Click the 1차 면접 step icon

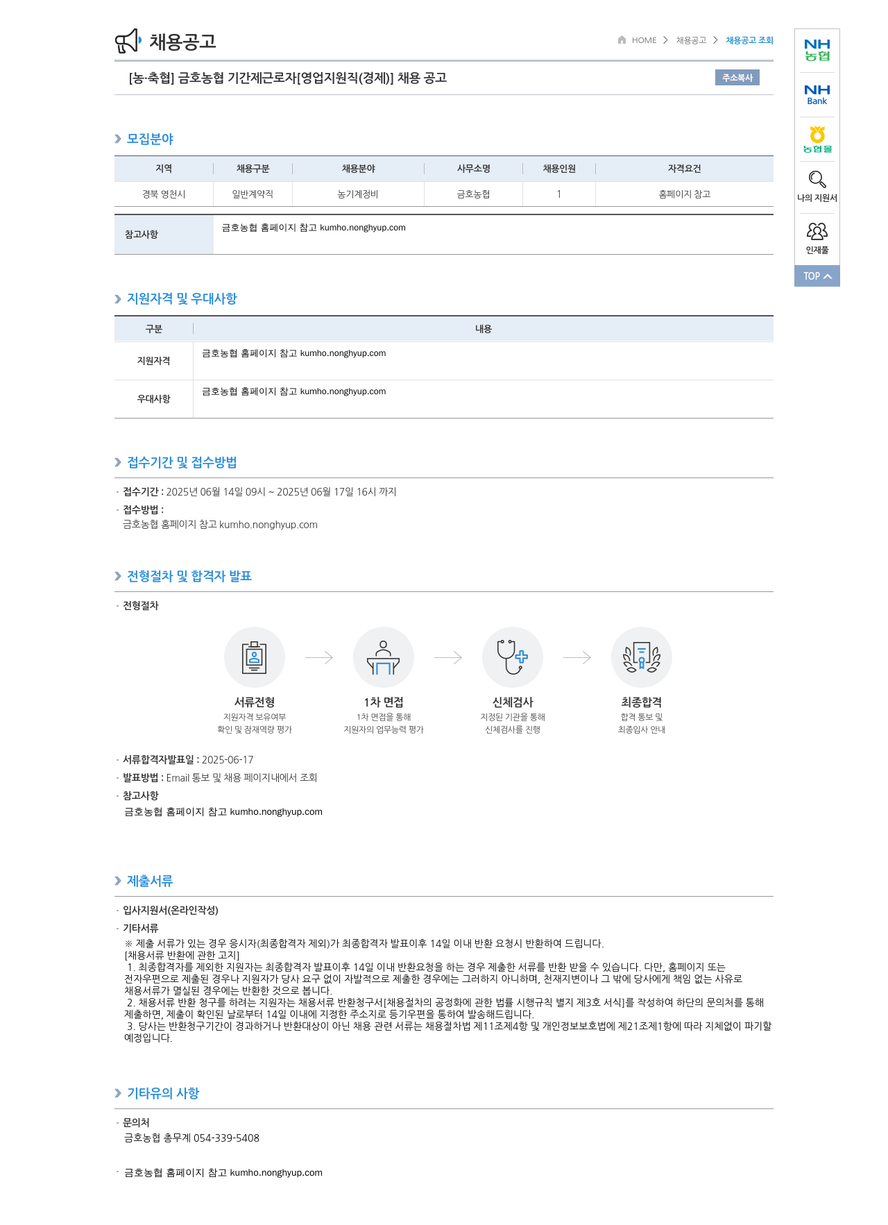pos(384,657)
